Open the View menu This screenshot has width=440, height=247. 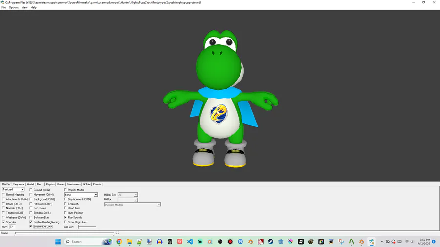click(x=25, y=7)
